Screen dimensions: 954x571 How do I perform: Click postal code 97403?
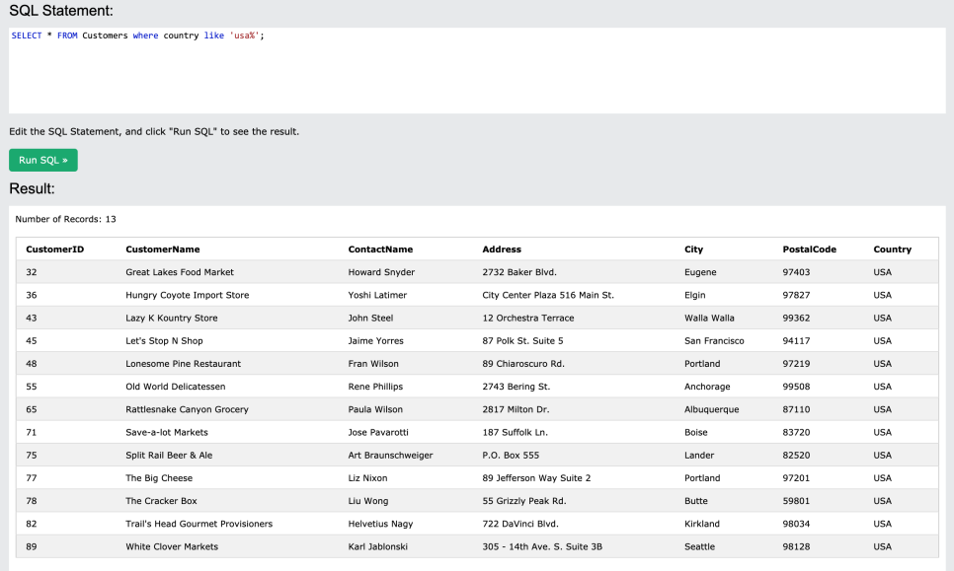[x=796, y=272]
